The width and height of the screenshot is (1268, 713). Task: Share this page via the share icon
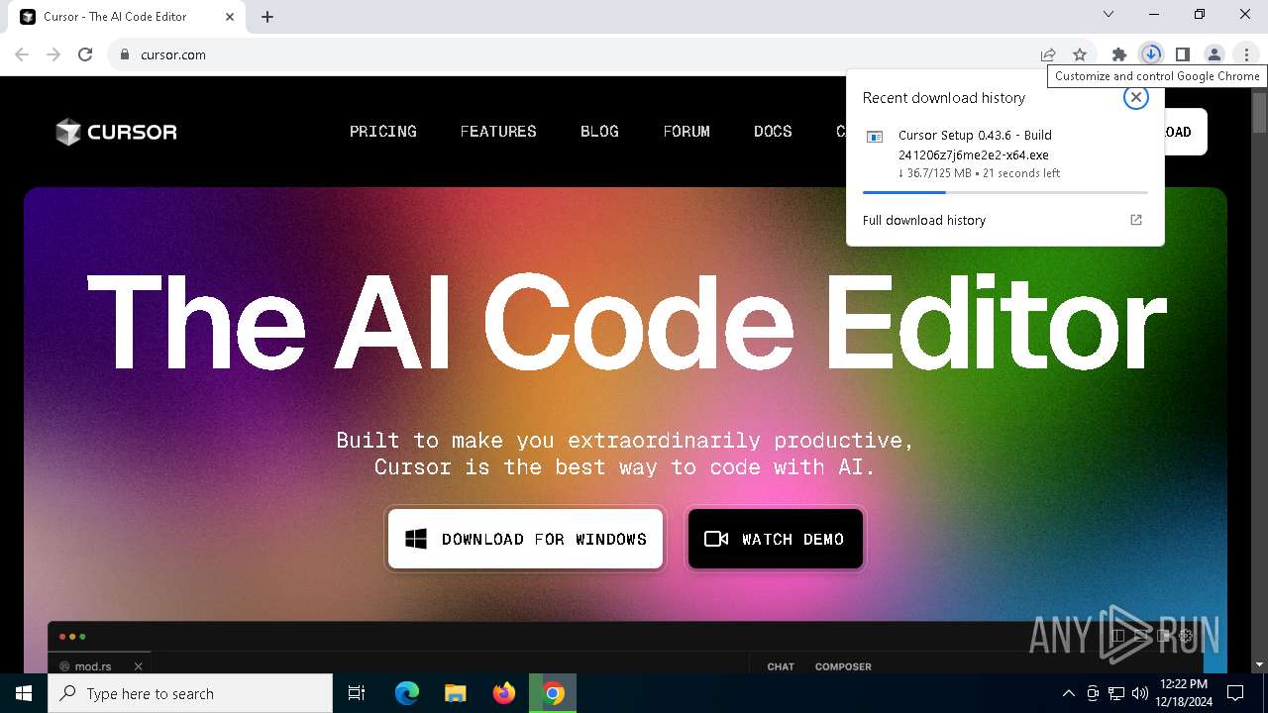pyautogui.click(x=1048, y=54)
